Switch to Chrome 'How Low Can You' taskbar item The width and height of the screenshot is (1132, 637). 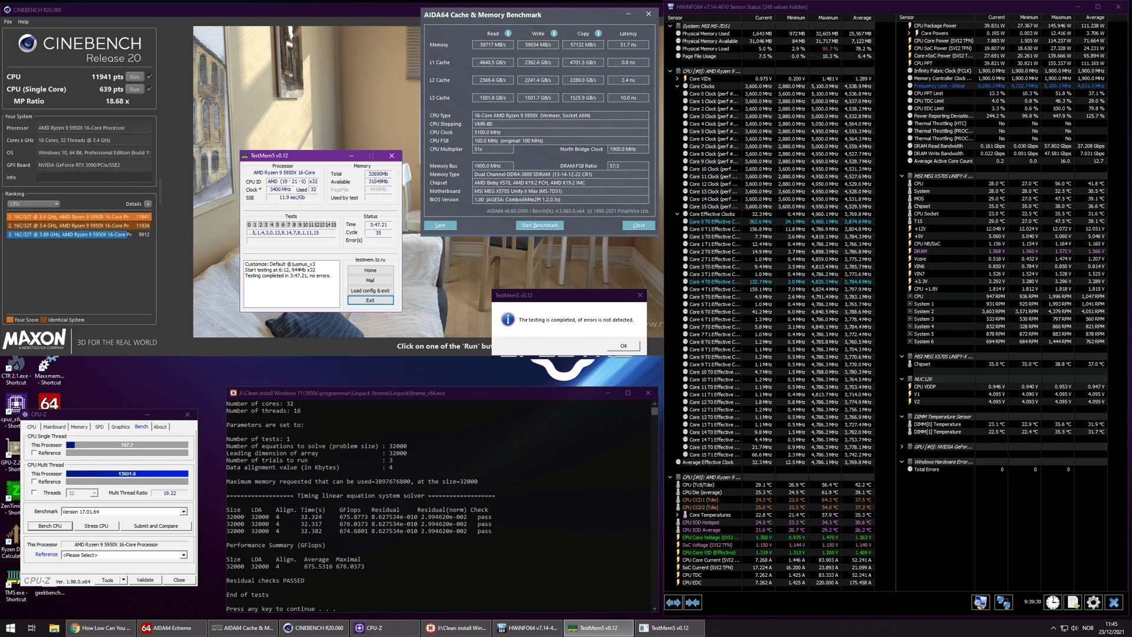[101, 628]
